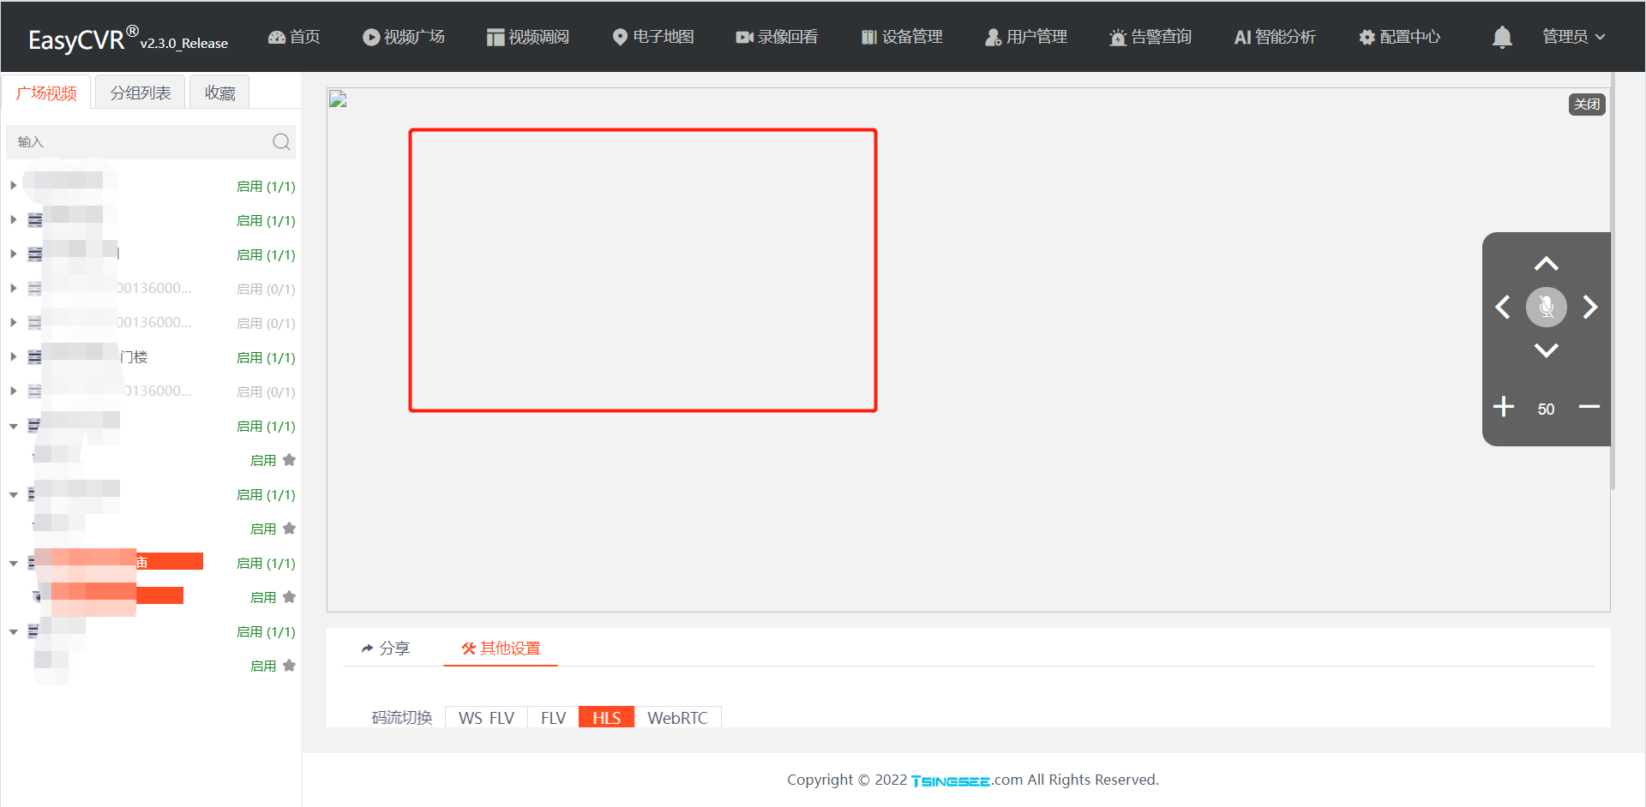The image size is (1646, 807).
Task: Select the 其他设置 tab
Action: tap(501, 649)
